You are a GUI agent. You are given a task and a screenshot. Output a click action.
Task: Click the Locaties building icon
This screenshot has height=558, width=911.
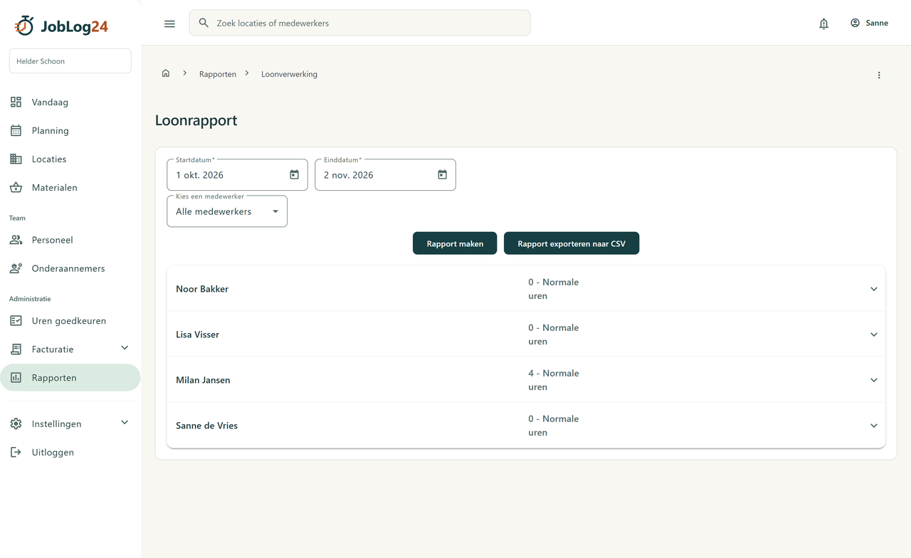pyautogui.click(x=16, y=159)
